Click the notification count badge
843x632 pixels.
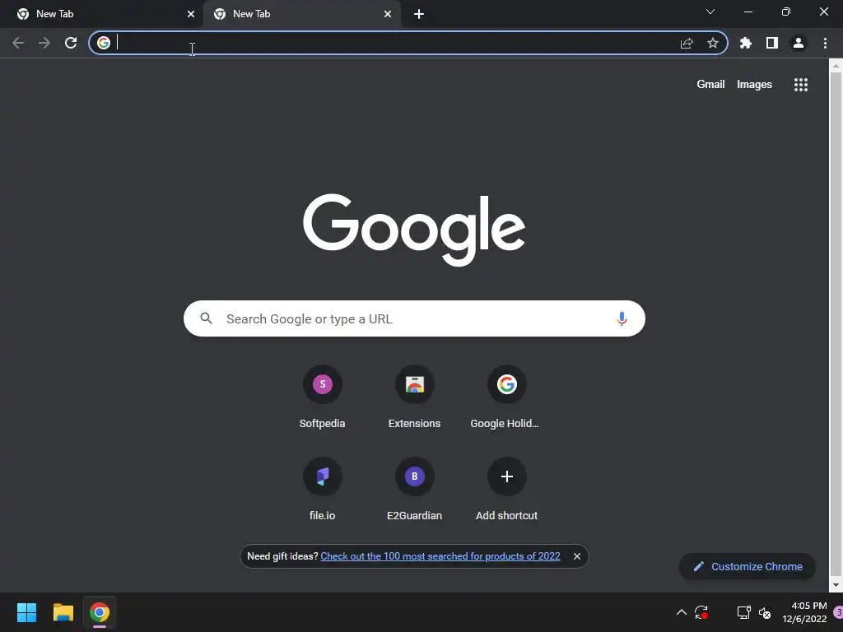tap(838, 612)
